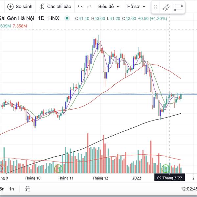Click the 09 Tháng 2 '22 date label
Viewport: 197px width, 197px height.
[170, 178]
